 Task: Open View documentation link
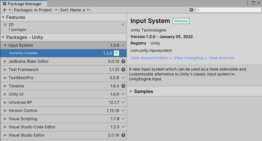149,58
